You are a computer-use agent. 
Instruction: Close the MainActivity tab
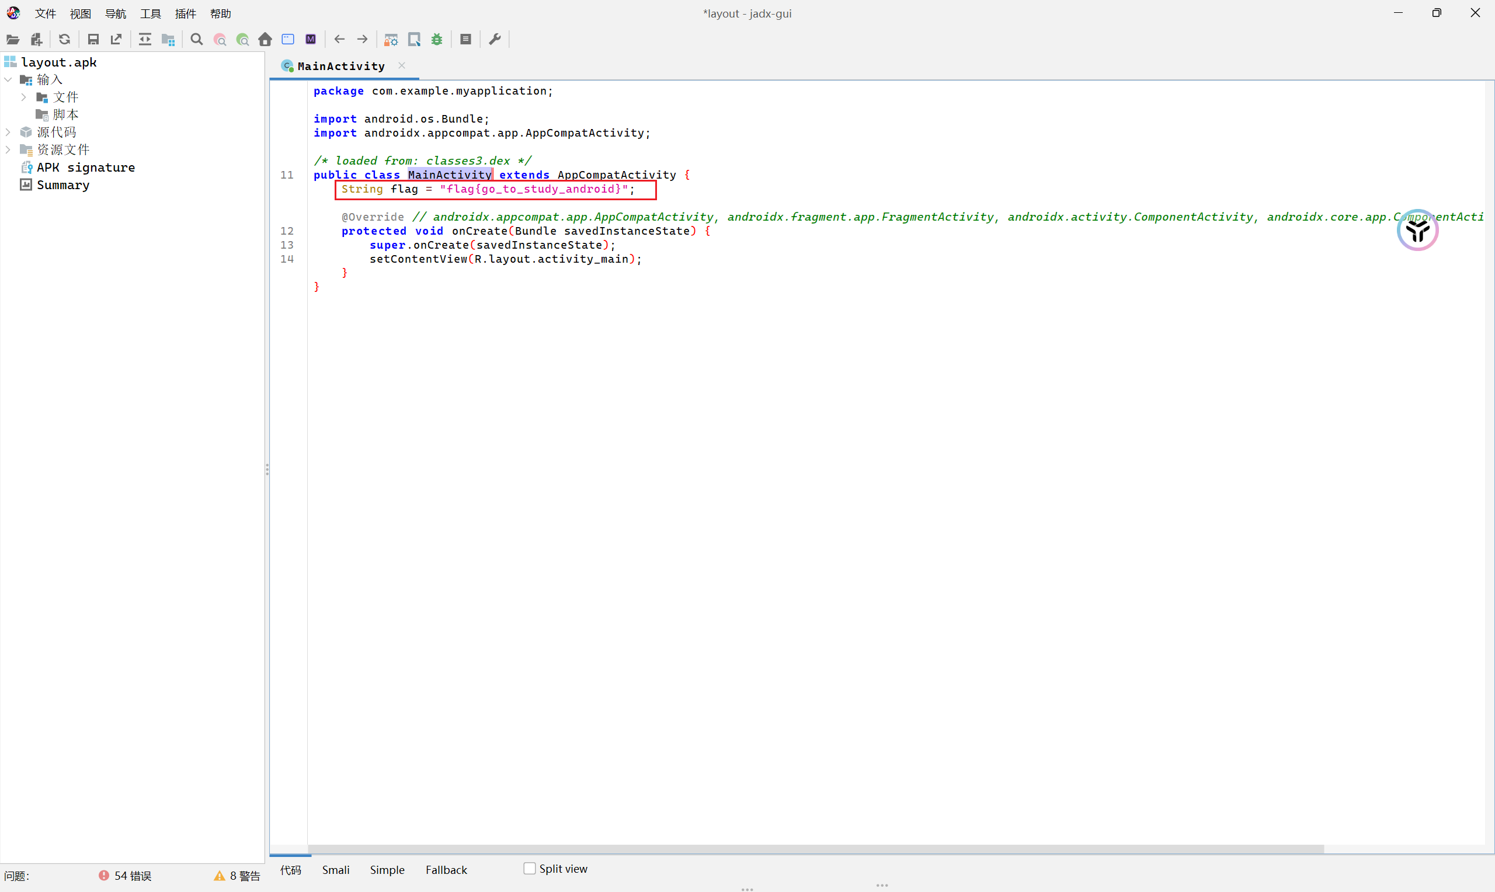point(402,65)
